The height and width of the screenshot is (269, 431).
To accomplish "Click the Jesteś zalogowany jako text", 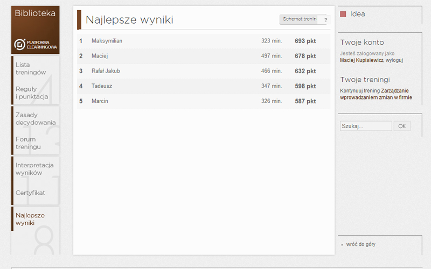I will (367, 53).
